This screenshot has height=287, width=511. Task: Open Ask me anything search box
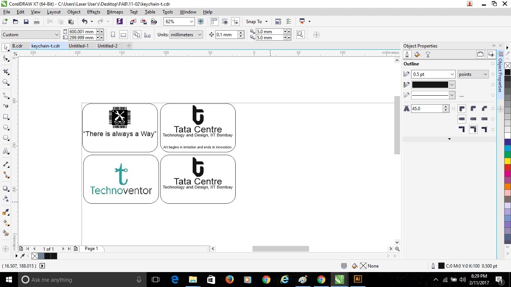[x=82, y=280]
